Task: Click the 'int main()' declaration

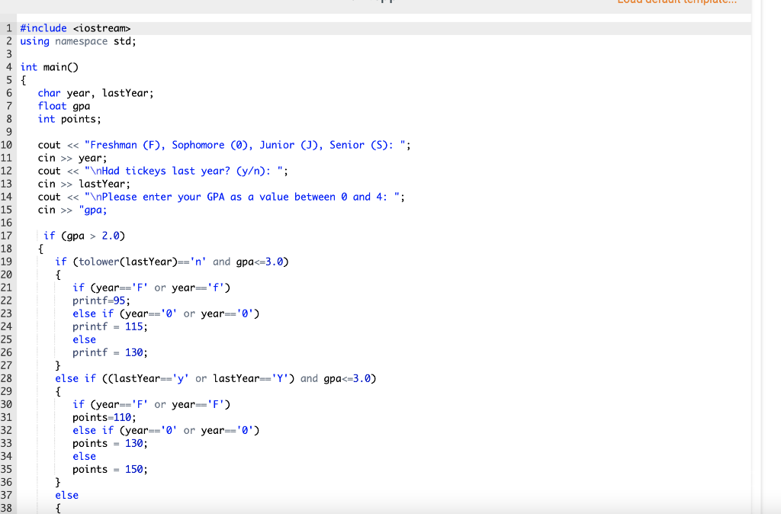Action: [50, 67]
